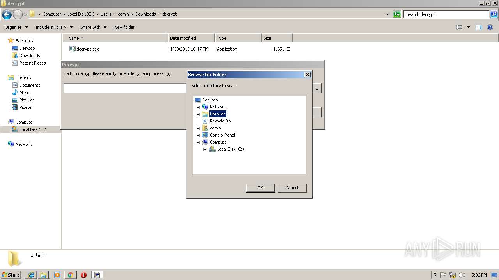Expand Libraries node in Browse tree
The image size is (499, 280).
tap(198, 114)
